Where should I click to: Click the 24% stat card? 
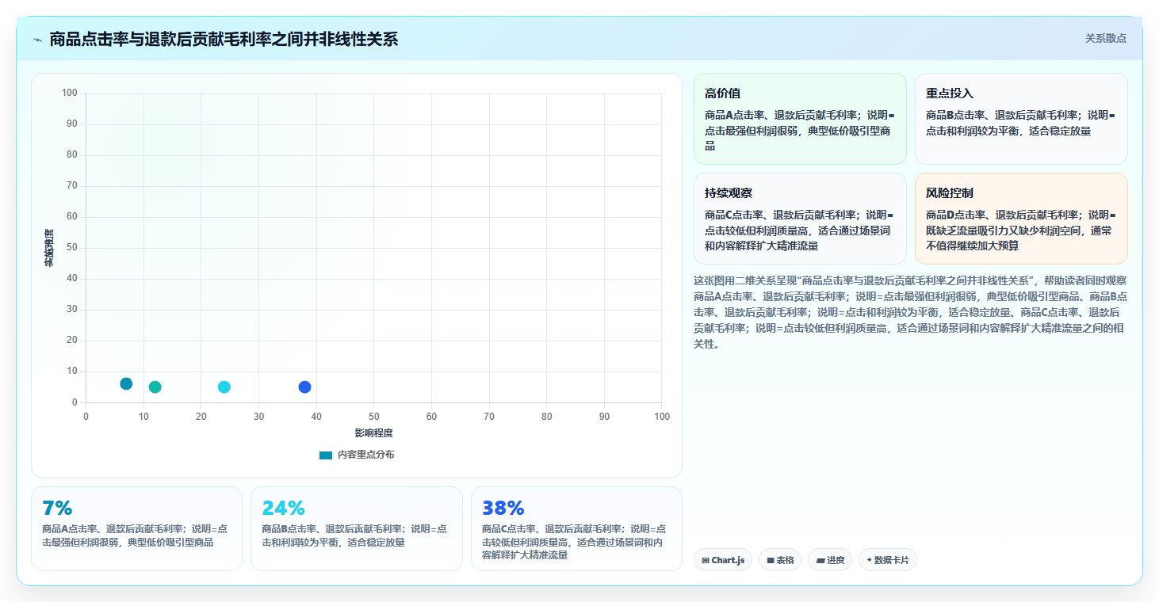tap(357, 528)
